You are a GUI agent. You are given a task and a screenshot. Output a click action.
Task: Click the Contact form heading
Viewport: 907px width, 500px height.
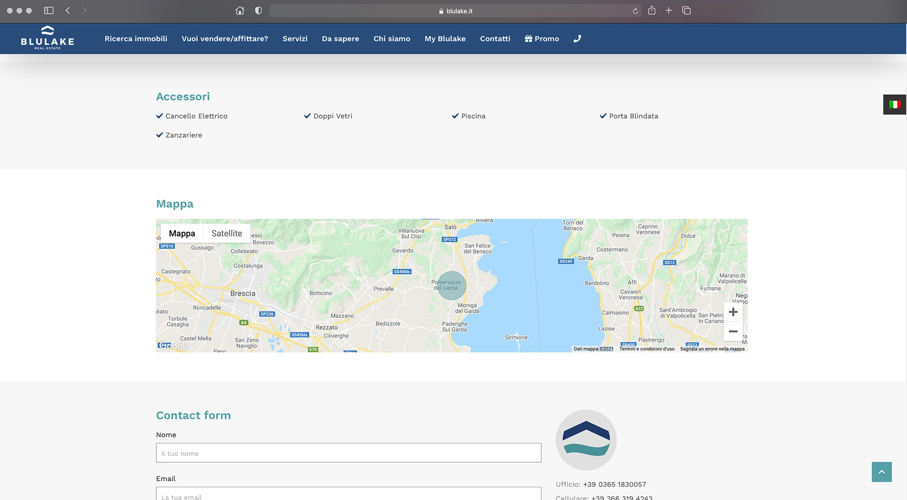pyautogui.click(x=193, y=415)
